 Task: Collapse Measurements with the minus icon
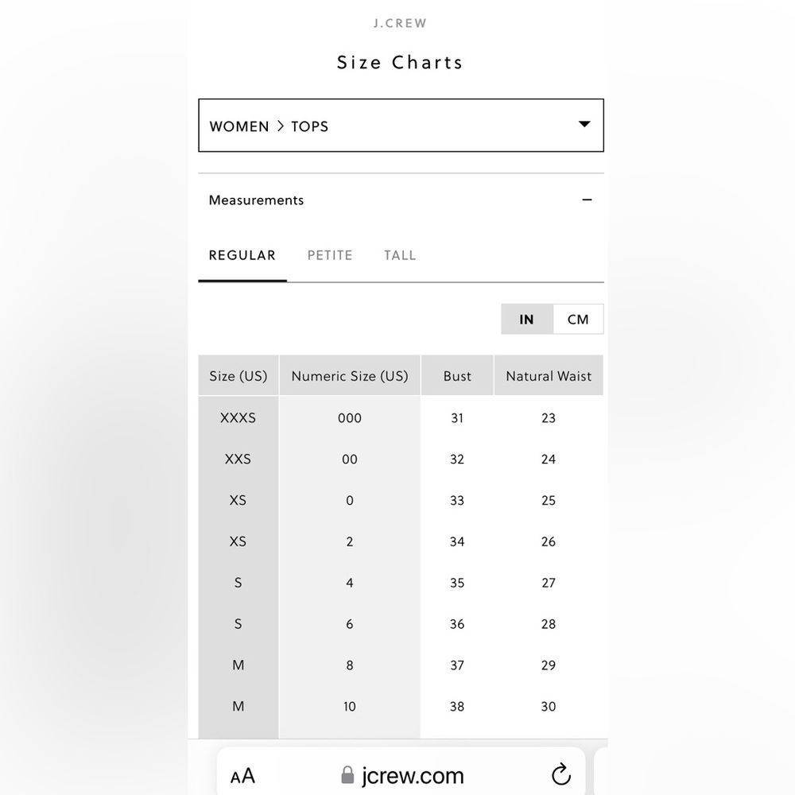coord(587,200)
